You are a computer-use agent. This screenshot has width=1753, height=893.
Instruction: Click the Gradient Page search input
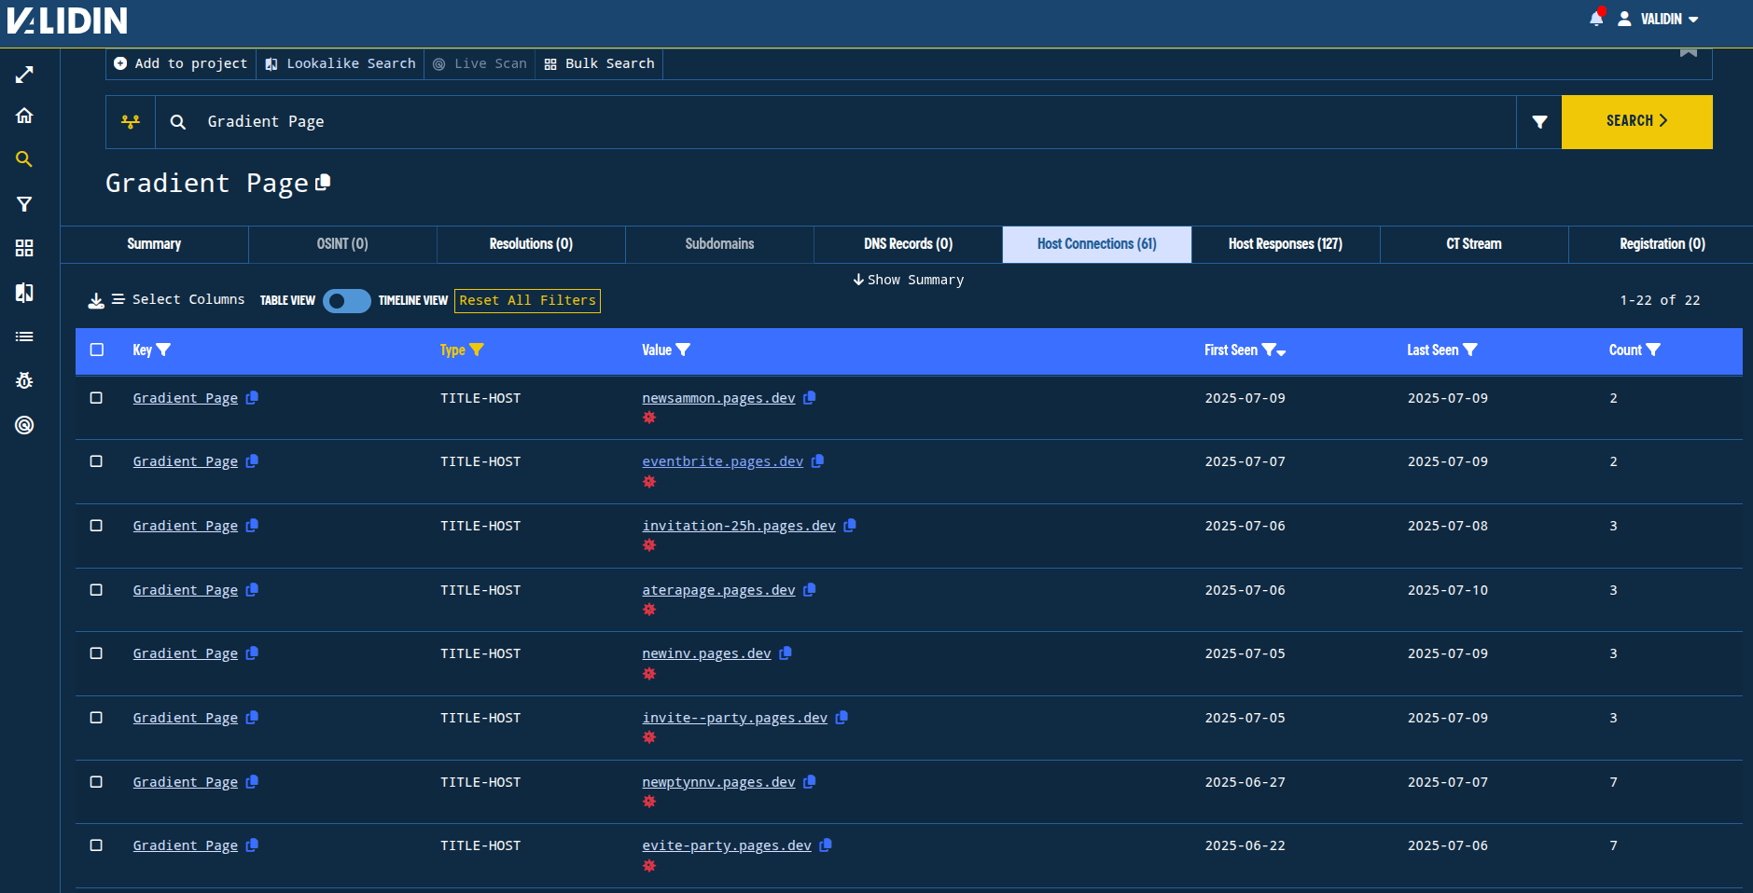[x=835, y=122]
